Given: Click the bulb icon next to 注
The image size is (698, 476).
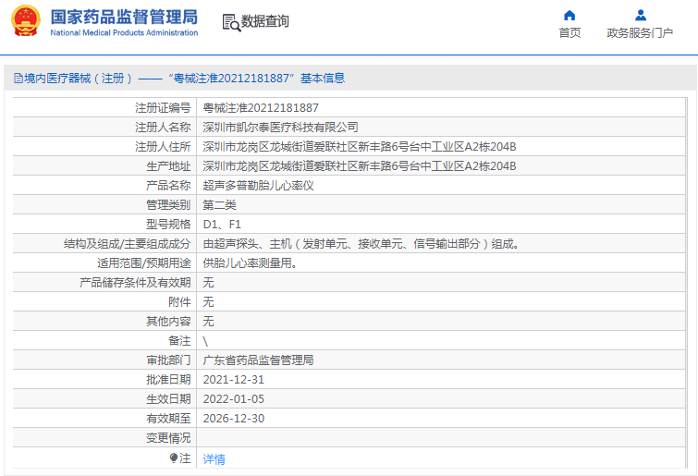Looking at the screenshot, I should coord(174,458).
